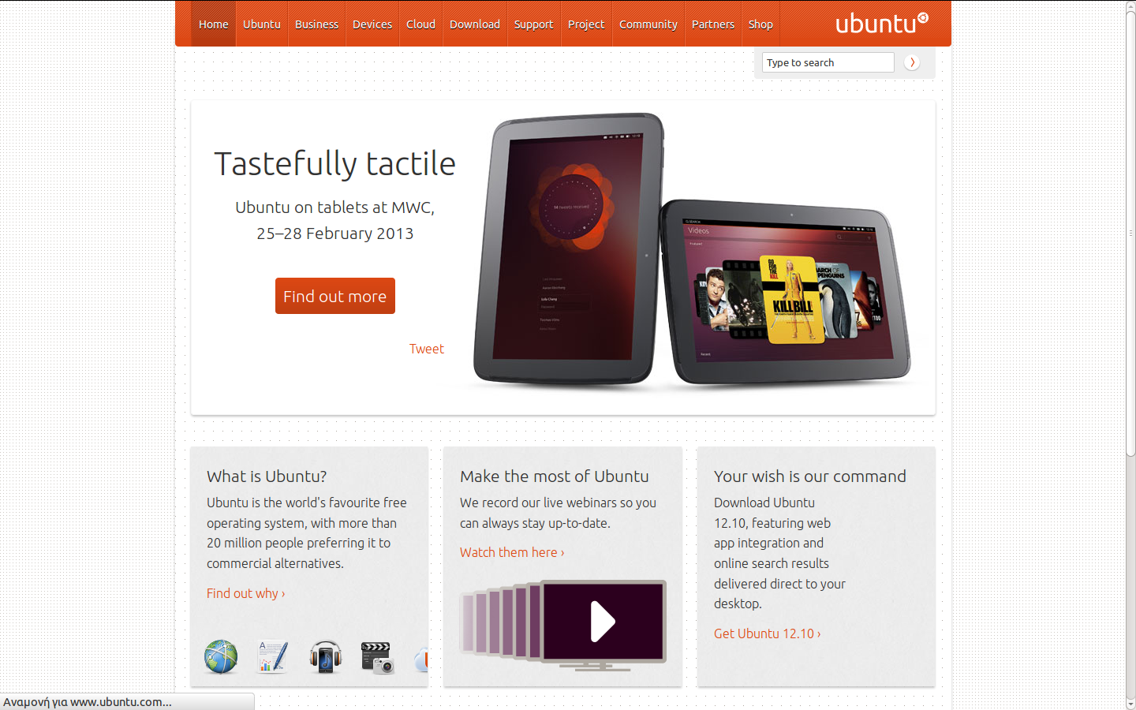Follow the Find out why link
Image resolution: width=1136 pixels, height=710 pixels.
246,593
